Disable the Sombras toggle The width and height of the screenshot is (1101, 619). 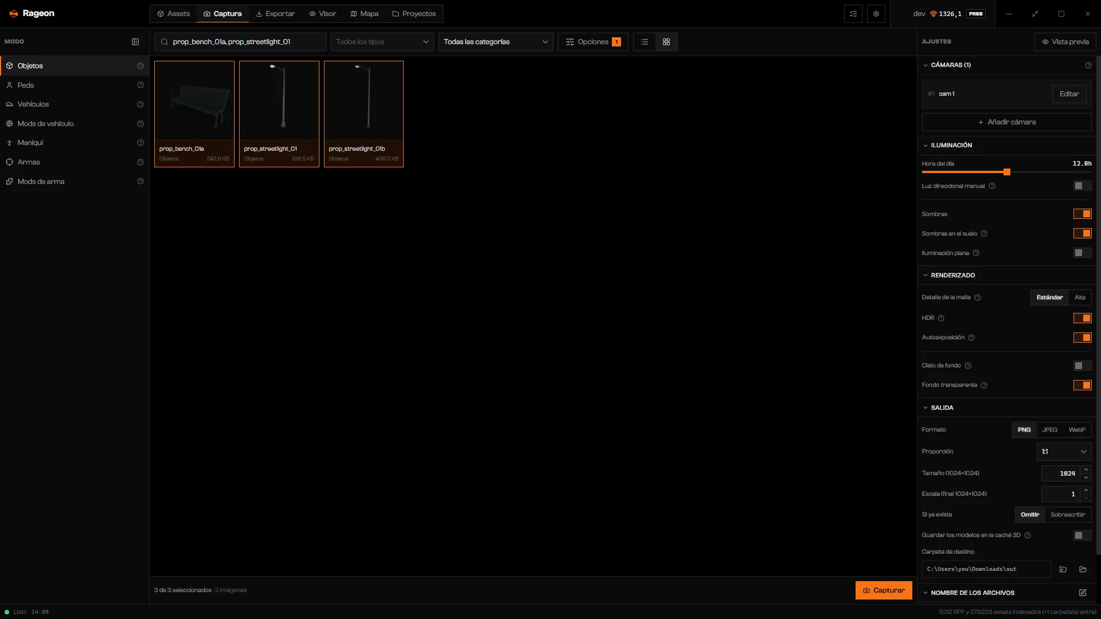pyautogui.click(x=1083, y=214)
